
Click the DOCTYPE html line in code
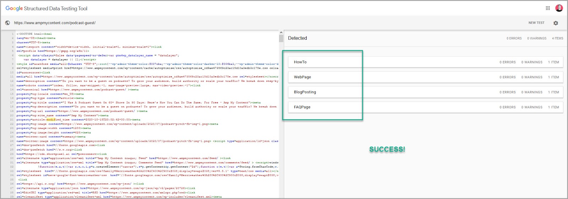[34, 34]
